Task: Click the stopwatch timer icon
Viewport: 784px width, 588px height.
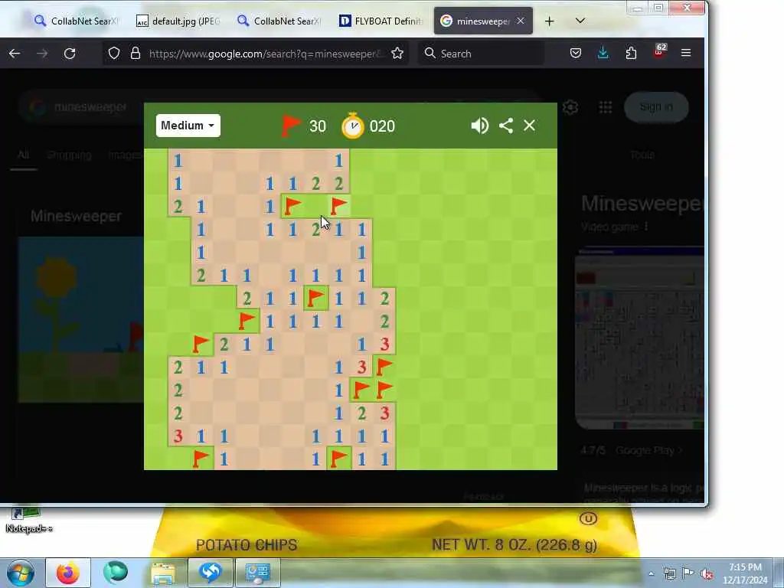Action: 352,126
